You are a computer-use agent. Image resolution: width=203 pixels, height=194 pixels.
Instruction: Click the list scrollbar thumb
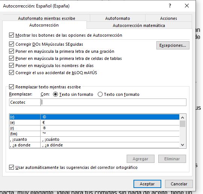coord(183,124)
